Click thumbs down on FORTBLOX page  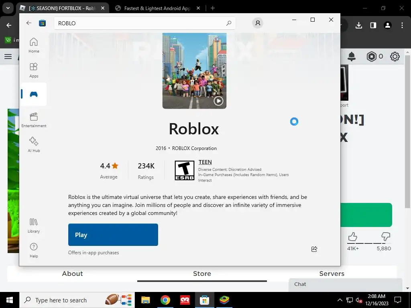[386, 237]
